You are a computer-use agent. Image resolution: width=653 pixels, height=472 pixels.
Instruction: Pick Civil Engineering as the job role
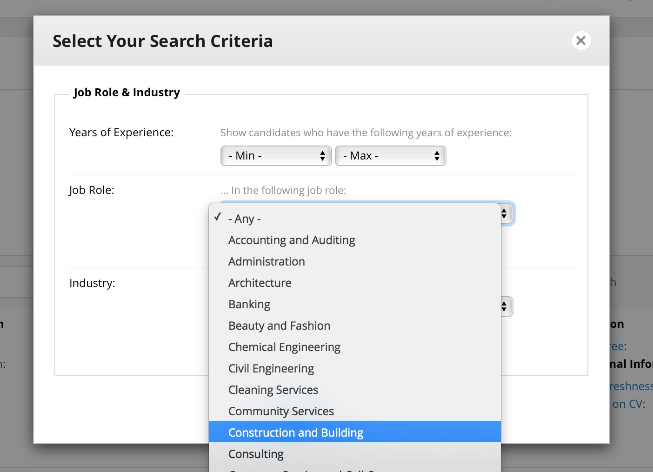[271, 368]
